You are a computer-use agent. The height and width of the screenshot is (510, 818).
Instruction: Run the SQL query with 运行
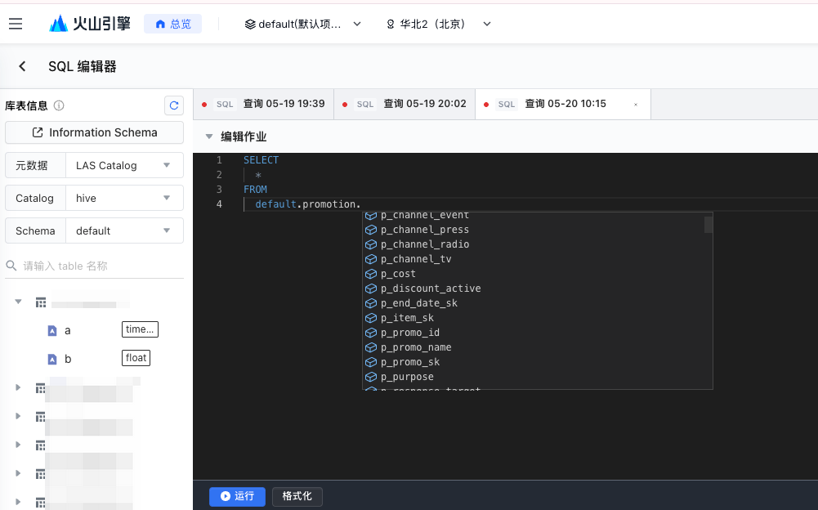[x=237, y=496]
